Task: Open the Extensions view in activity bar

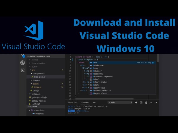Action: pos(23,70)
